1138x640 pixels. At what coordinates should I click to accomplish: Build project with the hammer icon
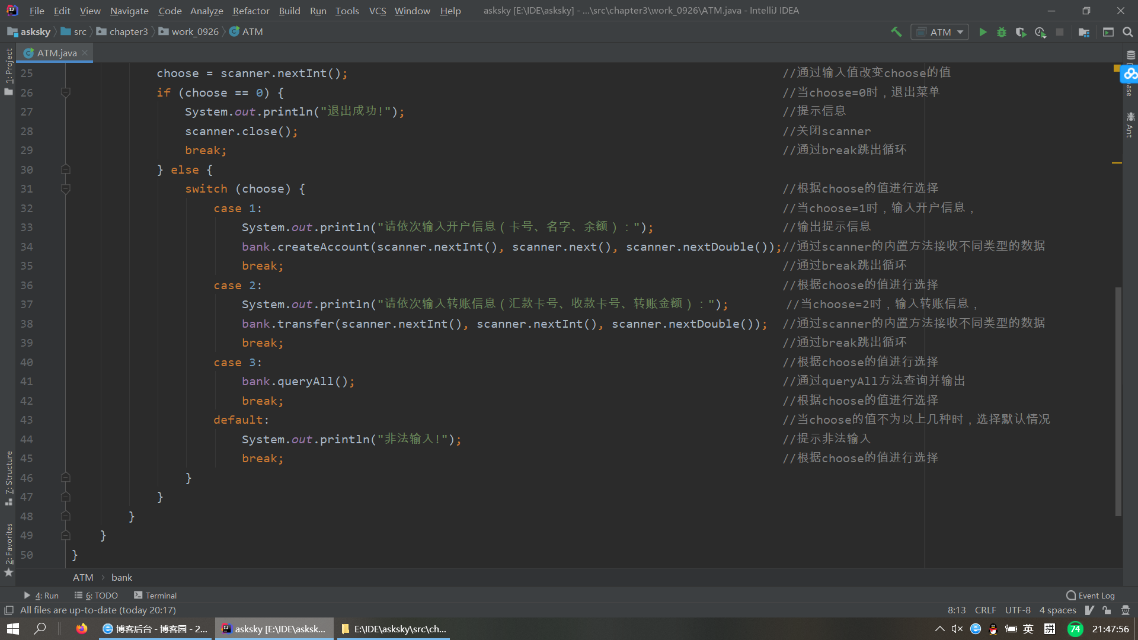tap(896, 32)
